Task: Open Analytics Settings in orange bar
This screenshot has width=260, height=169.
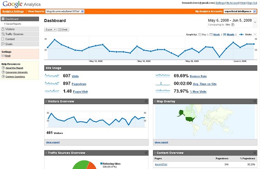Action: pos(13,11)
